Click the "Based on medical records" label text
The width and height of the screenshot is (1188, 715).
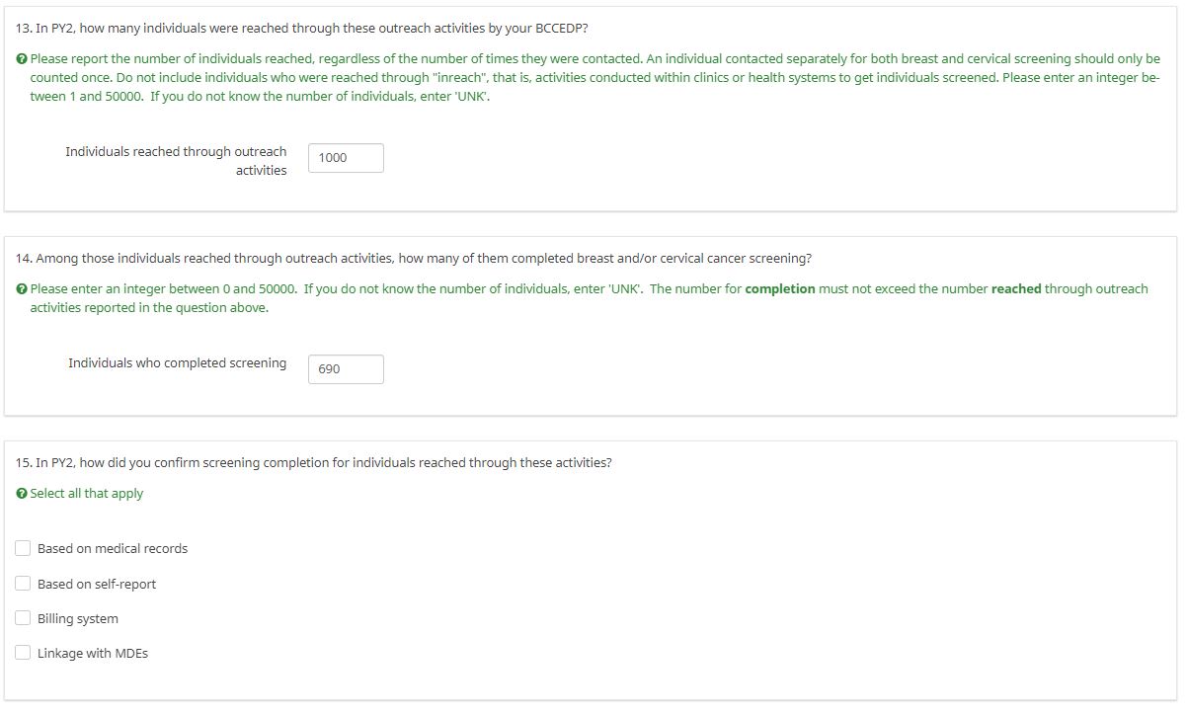tap(113, 549)
